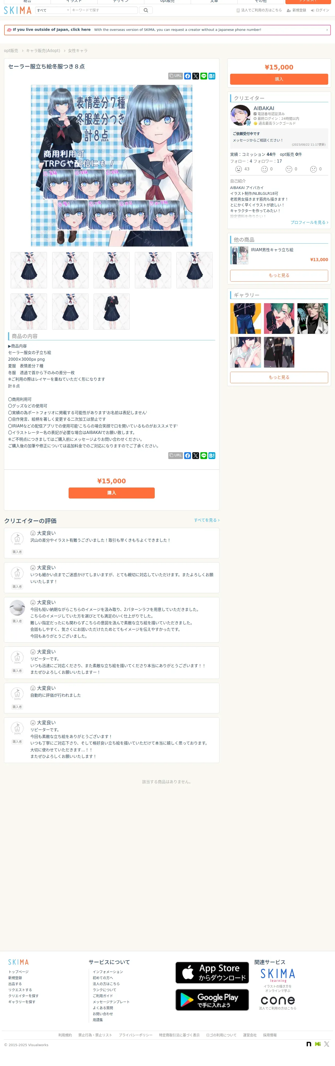Screen dimensions: 335x1066
Task: Open the すべて category dropdown
Action: coord(53,10)
